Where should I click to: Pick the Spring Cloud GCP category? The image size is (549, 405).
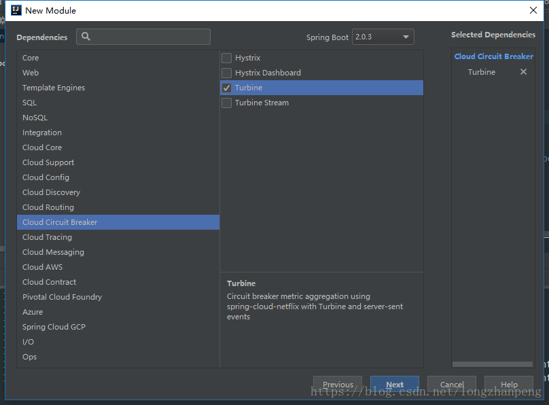click(118, 327)
